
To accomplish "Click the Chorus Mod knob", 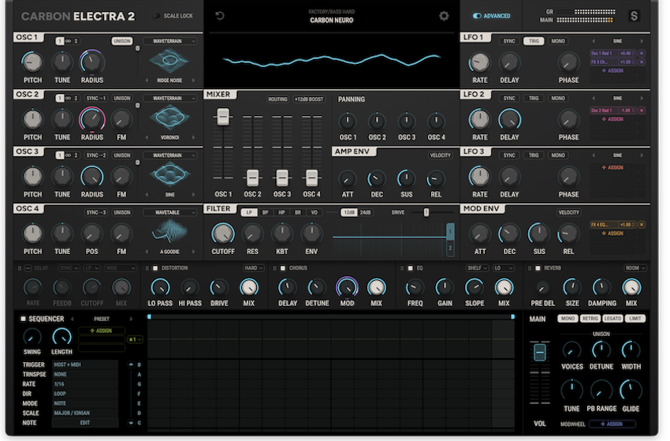I will (x=347, y=287).
